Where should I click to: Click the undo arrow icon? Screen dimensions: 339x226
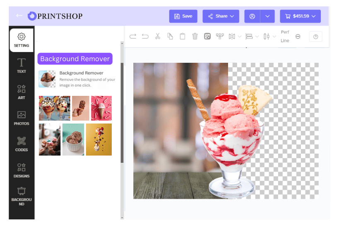pyautogui.click(x=145, y=36)
